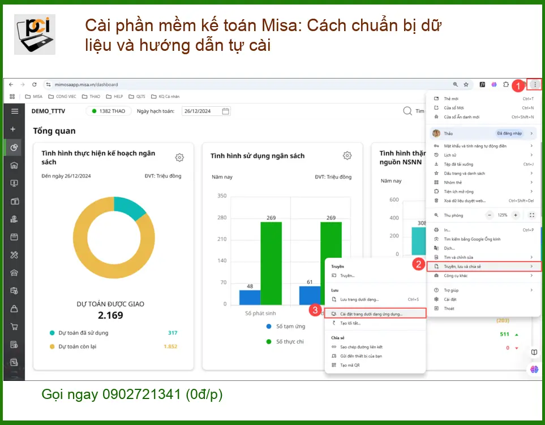Expand Công cụ khác submenu
Image resolution: width=545 pixels, height=425 pixels.
pyautogui.click(x=531, y=275)
